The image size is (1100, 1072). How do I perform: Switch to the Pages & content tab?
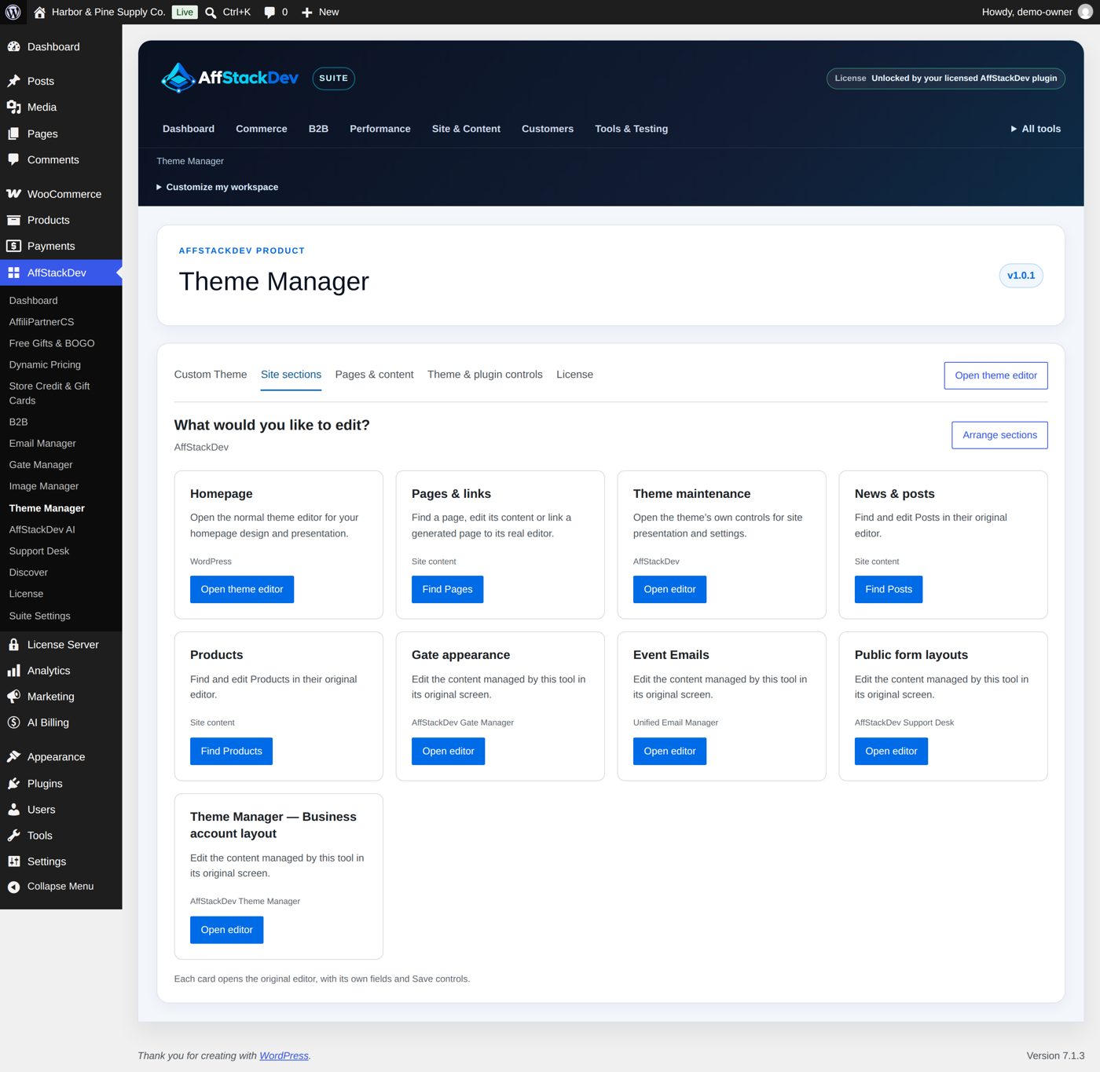pyautogui.click(x=374, y=375)
